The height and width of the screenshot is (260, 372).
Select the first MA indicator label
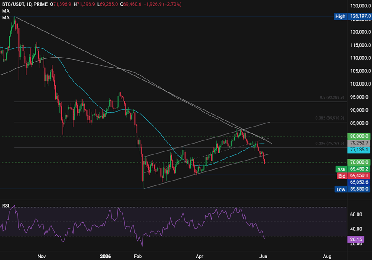pyautogui.click(x=6, y=11)
